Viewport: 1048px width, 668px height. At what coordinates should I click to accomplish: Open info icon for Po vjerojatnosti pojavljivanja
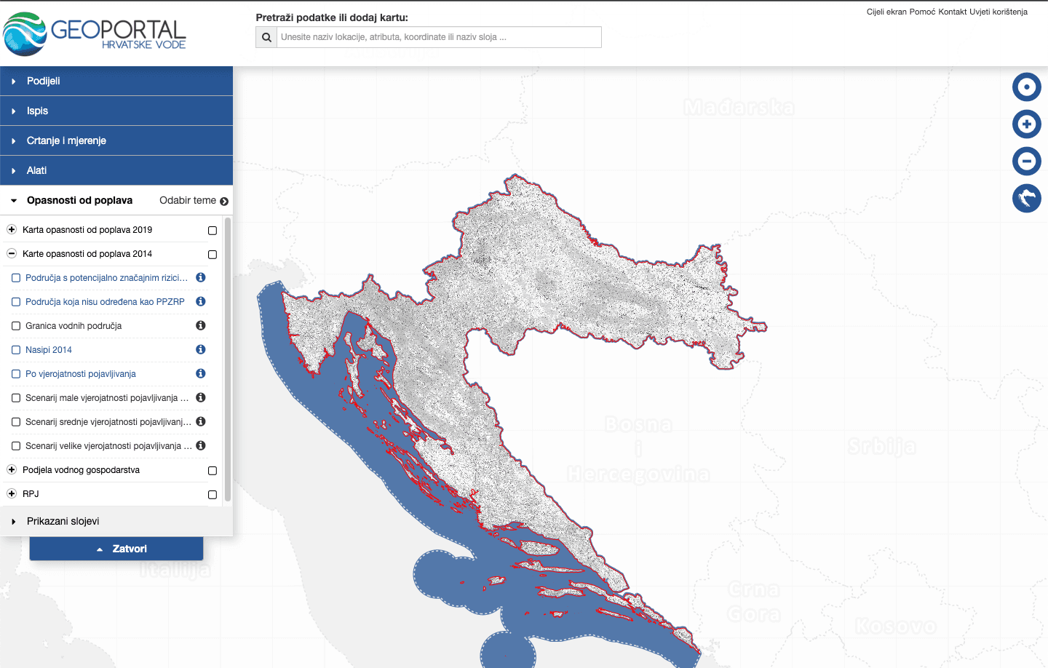coord(201,374)
